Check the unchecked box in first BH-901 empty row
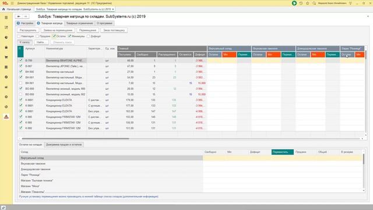This screenshot has height=210, width=373. tap(20, 83)
